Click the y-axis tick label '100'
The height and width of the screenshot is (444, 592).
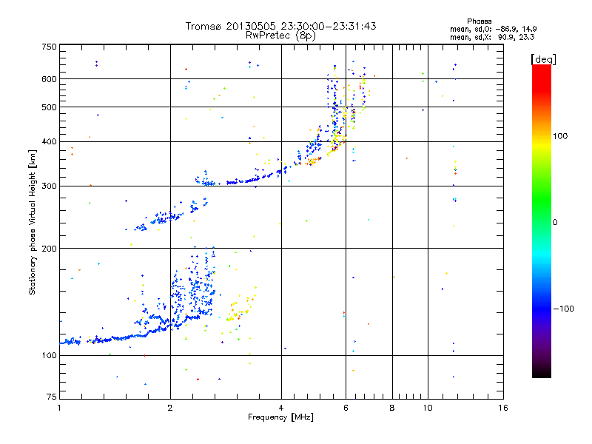click(x=49, y=355)
